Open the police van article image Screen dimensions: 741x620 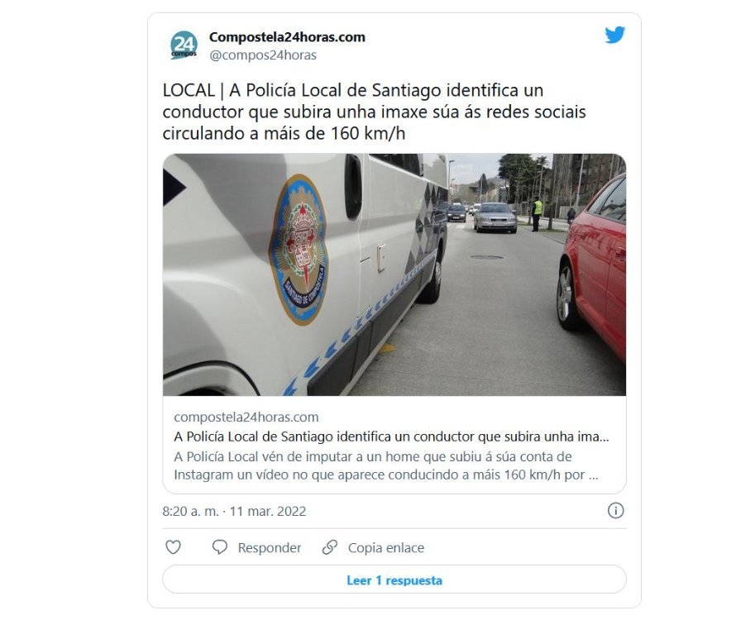394,274
